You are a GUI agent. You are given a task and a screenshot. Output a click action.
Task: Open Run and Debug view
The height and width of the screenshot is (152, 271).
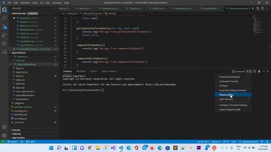click(4, 35)
